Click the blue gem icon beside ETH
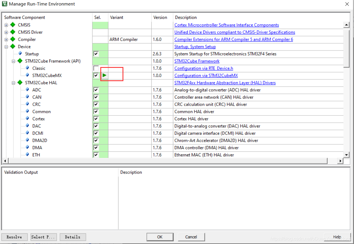354x244 pixels. [x=27, y=154]
